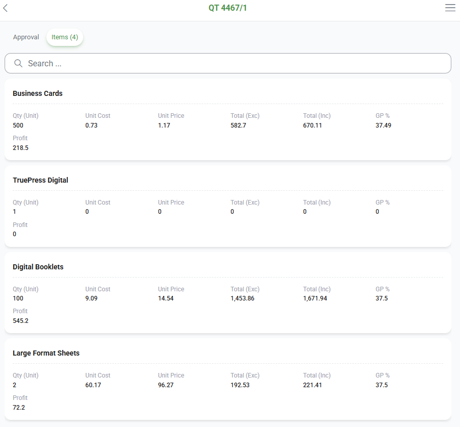Open the hamburger menu icon
Image resolution: width=460 pixels, height=427 pixels.
[x=450, y=8]
